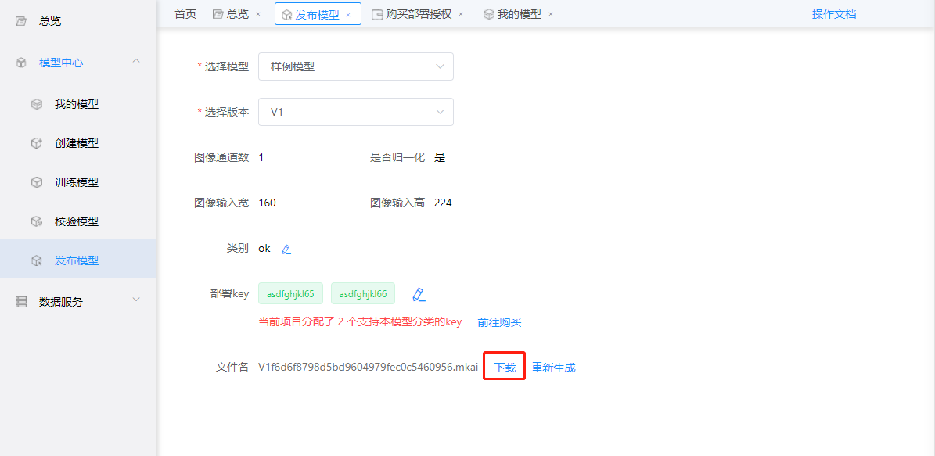Switch to the 我的模型 tab
The image size is (935, 456).
point(519,14)
